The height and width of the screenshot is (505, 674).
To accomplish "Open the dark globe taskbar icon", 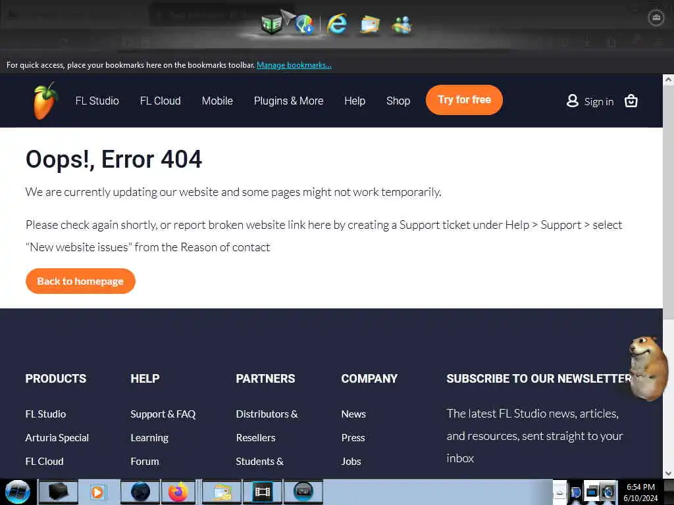I will (140, 492).
